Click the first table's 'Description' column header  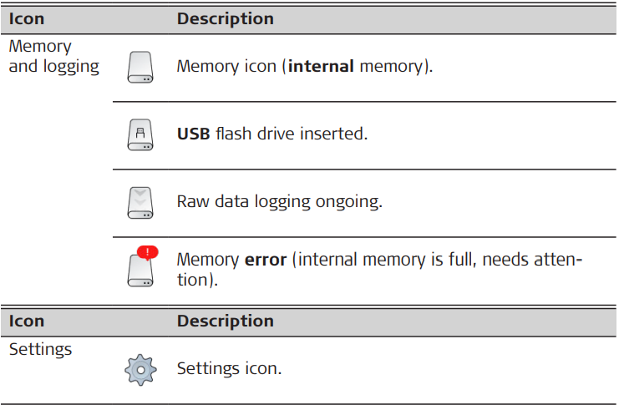coord(225,18)
